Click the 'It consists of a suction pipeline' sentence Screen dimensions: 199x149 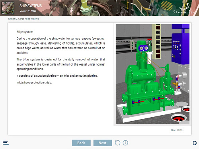(57, 75)
